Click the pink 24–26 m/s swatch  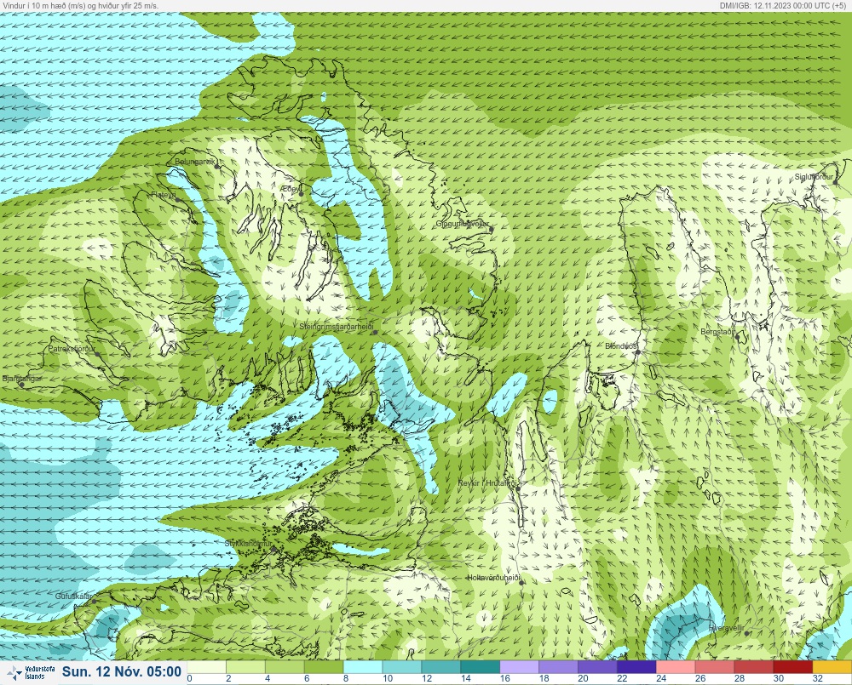tap(676, 667)
